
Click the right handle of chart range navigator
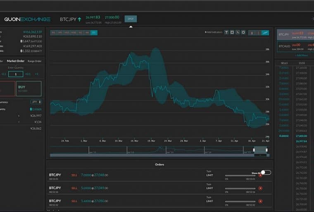pos(266,150)
